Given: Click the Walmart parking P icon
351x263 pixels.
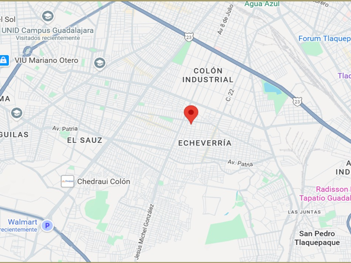Looking at the screenshot, I should pos(47,225).
